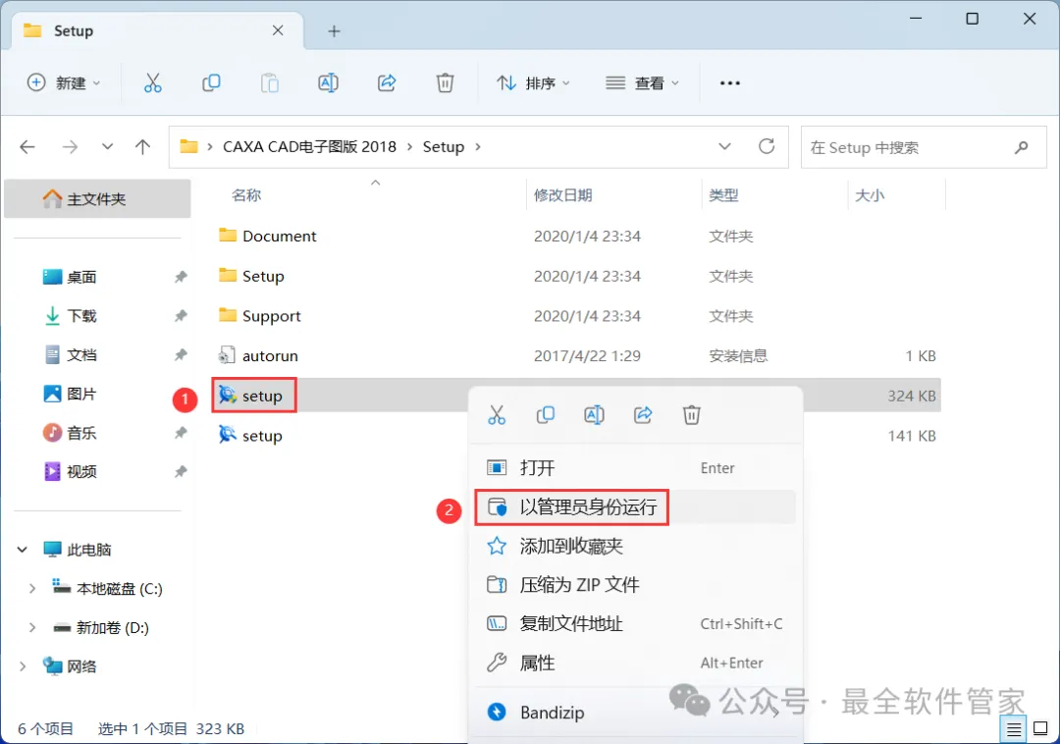Viewport: 1060px width, 744px height.
Task: Choose 属性 in the context menu
Action: (x=635, y=663)
